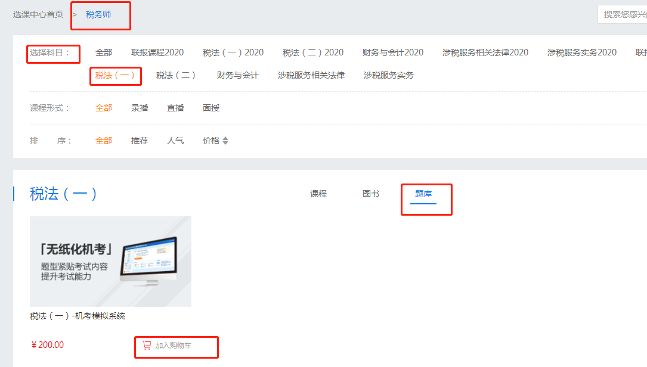Choose 涉税服务相关法律 subject
This screenshot has width=647, height=367.
tap(311, 75)
